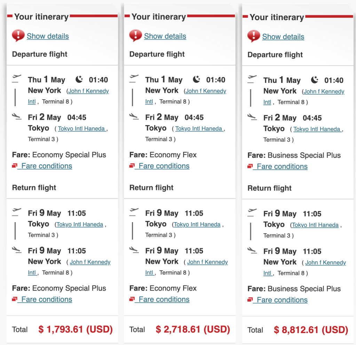Open departure Fare conditions for Business Special Plus
This screenshot has height=345, width=356.
point(282,166)
